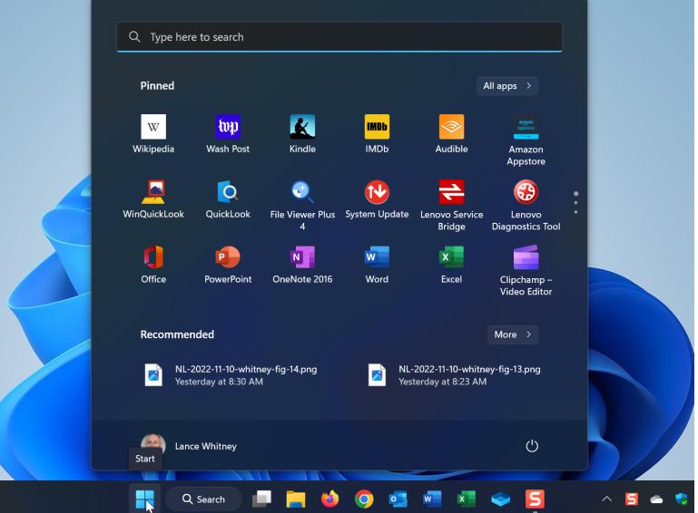
Task: Open the Amazon Appstore app
Action: point(526,140)
